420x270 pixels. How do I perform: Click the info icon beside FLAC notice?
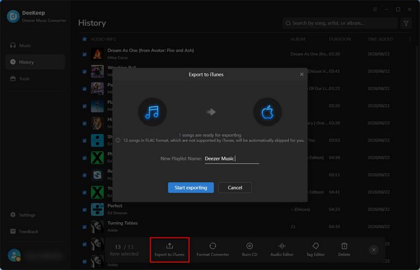pyautogui.click(x=118, y=140)
